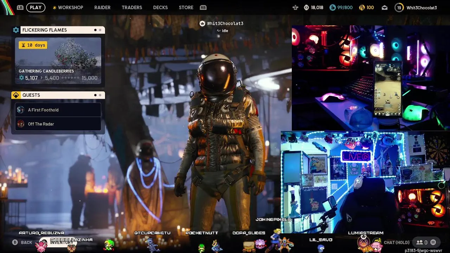Click the orange dot beside WORKSHOP

54,7
